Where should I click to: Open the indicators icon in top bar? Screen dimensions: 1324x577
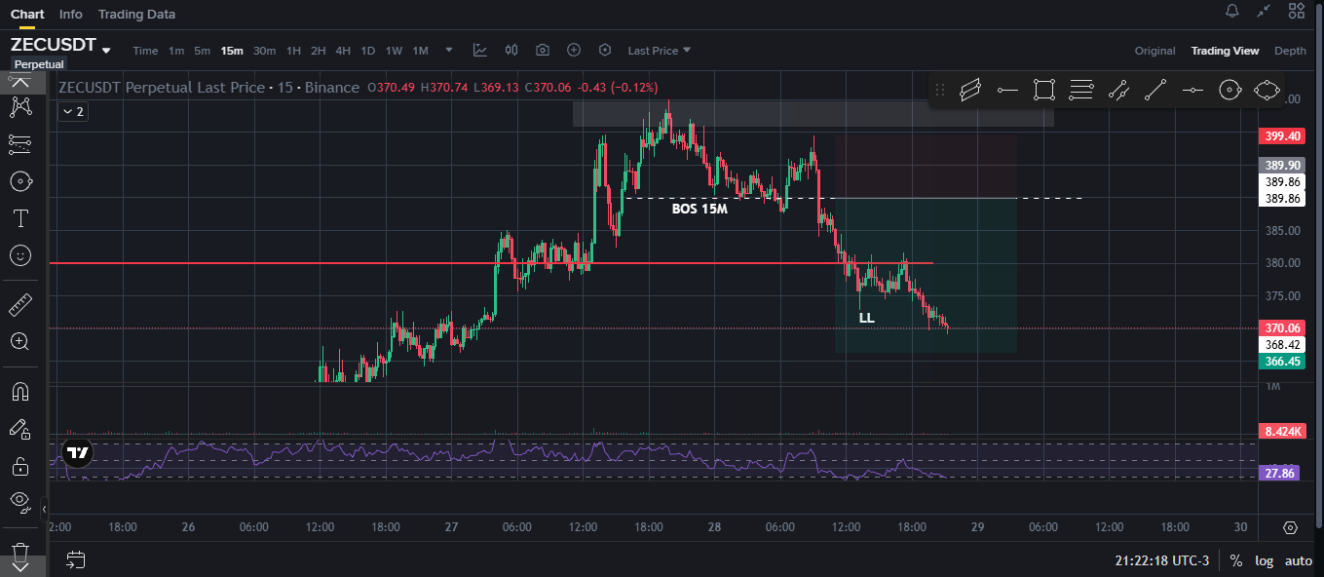[x=480, y=50]
